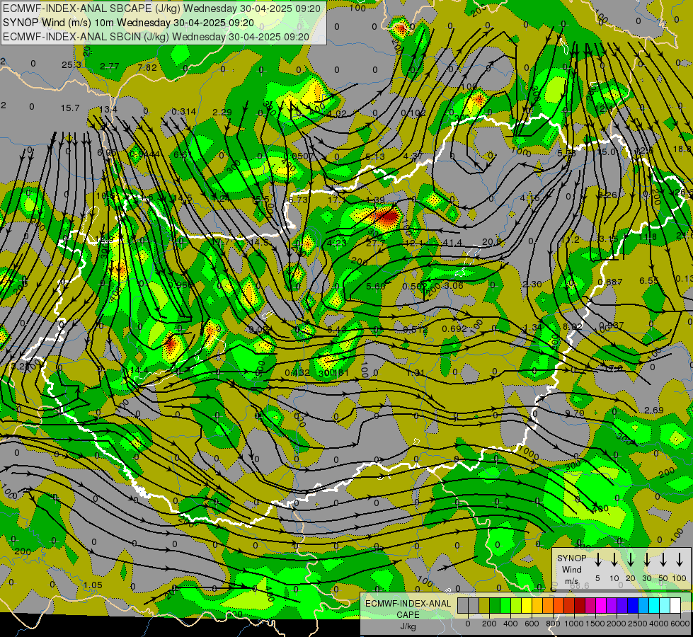Click the 10 m/s wind arrow in legend

pos(614,559)
